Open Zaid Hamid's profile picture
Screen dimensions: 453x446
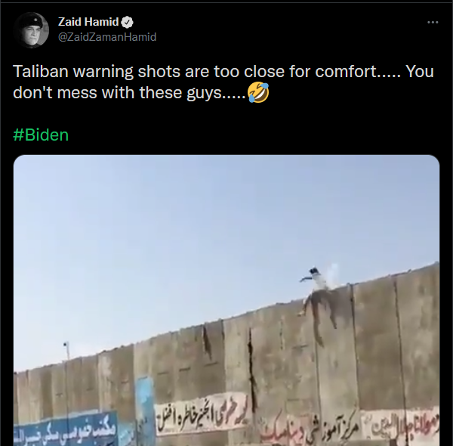[31, 30]
